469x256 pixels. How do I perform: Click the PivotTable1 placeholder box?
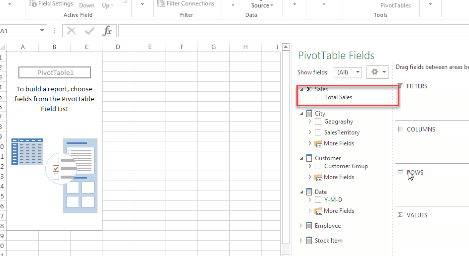coord(55,73)
